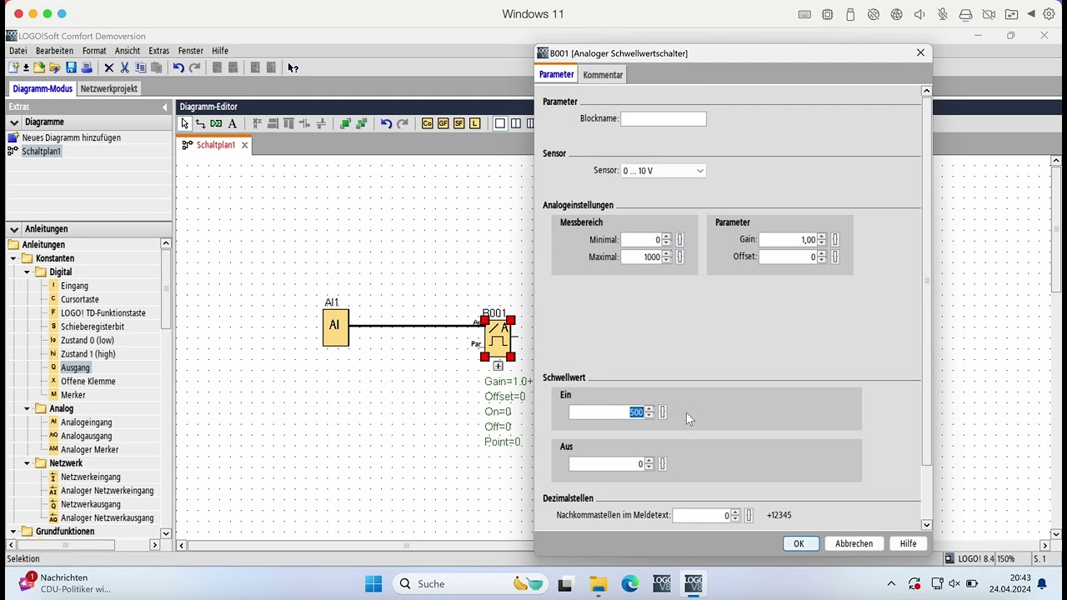Click Neues Diagramm hinzufügen
The width and height of the screenshot is (1067, 600).
click(x=71, y=137)
